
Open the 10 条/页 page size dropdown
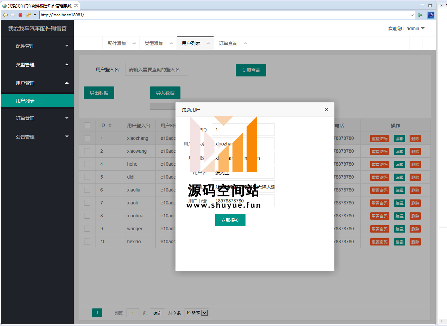click(x=196, y=313)
